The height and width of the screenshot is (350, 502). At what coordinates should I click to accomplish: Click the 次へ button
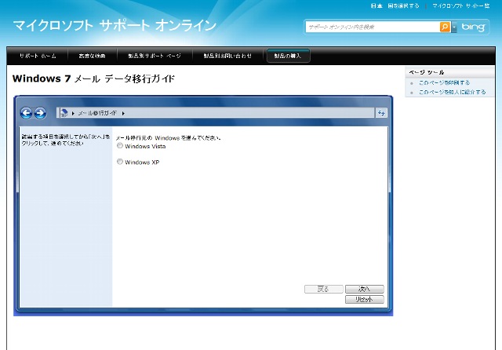point(364,289)
